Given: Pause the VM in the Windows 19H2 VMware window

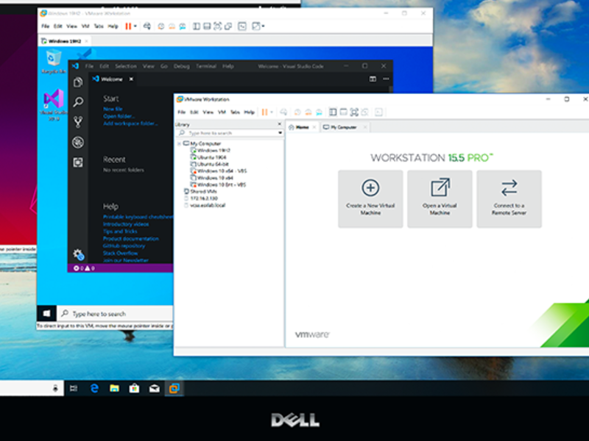Looking at the screenshot, I should pyautogui.click(x=128, y=26).
